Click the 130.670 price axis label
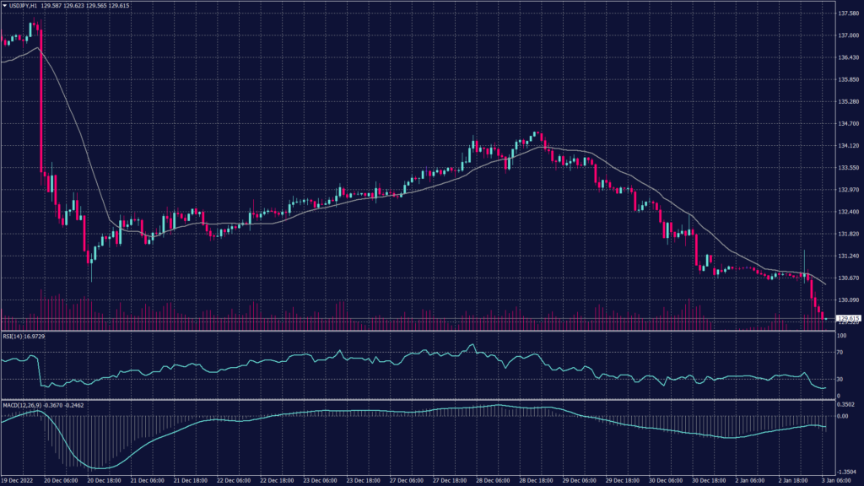The width and height of the screenshot is (864, 486). point(847,278)
